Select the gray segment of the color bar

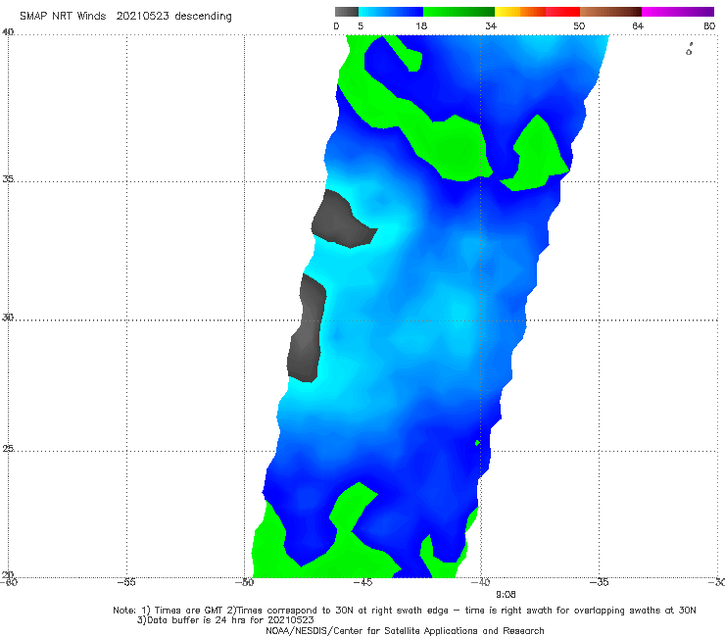pyautogui.click(x=346, y=12)
